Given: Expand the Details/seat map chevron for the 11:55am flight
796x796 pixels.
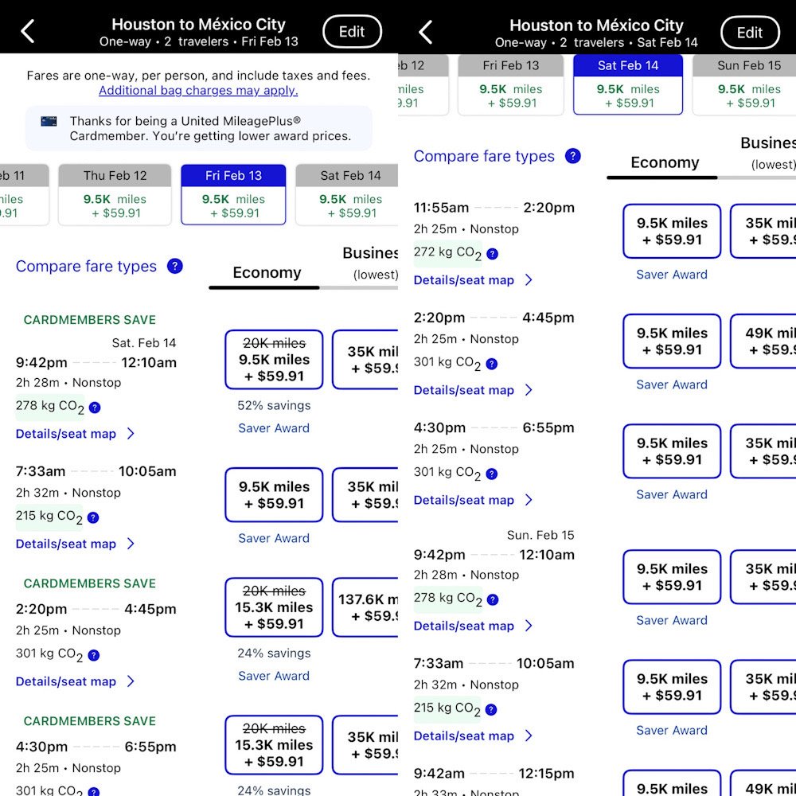Looking at the screenshot, I should click(529, 280).
